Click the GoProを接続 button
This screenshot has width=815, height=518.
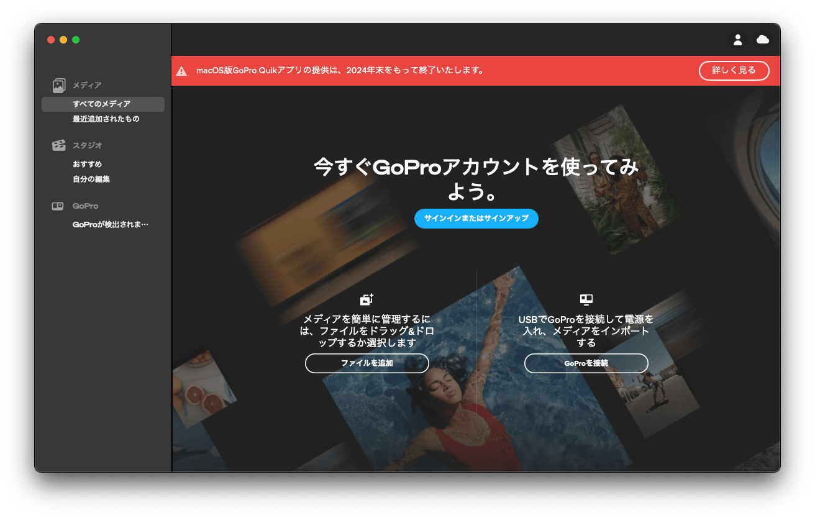pos(586,363)
